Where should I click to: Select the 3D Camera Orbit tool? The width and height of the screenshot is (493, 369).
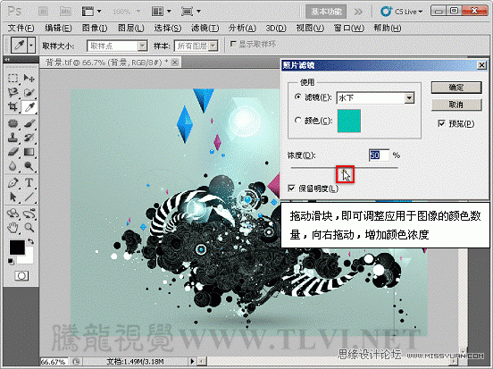[x=29, y=214]
